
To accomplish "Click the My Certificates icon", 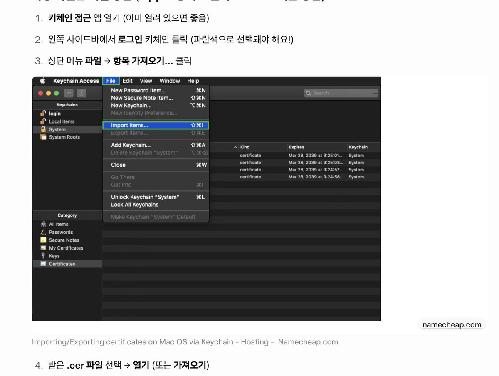I will pyautogui.click(x=43, y=248).
